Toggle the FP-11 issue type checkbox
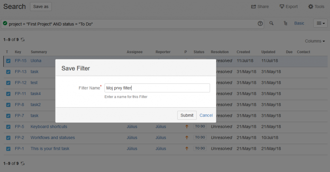This screenshot has width=330, height=172. pyautogui.click(x=8, y=94)
